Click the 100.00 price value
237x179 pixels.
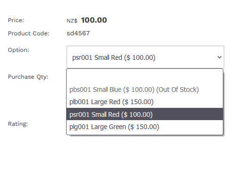pos(94,20)
